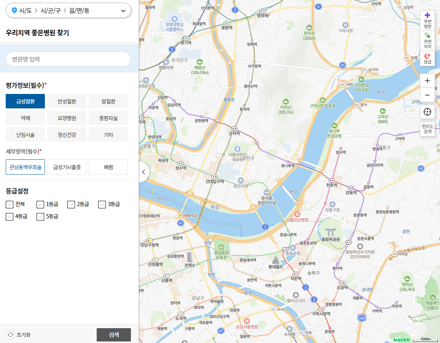Search within current map (현지도 검색)
The width and height of the screenshot is (440, 343).
click(427, 129)
